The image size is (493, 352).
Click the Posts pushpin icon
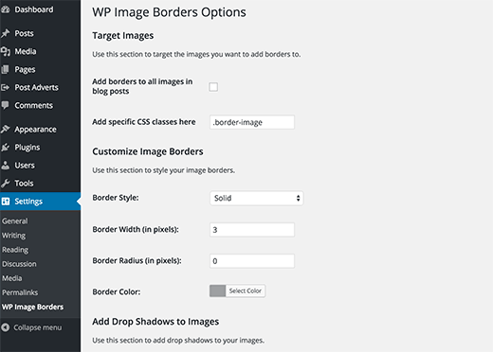(x=5, y=33)
